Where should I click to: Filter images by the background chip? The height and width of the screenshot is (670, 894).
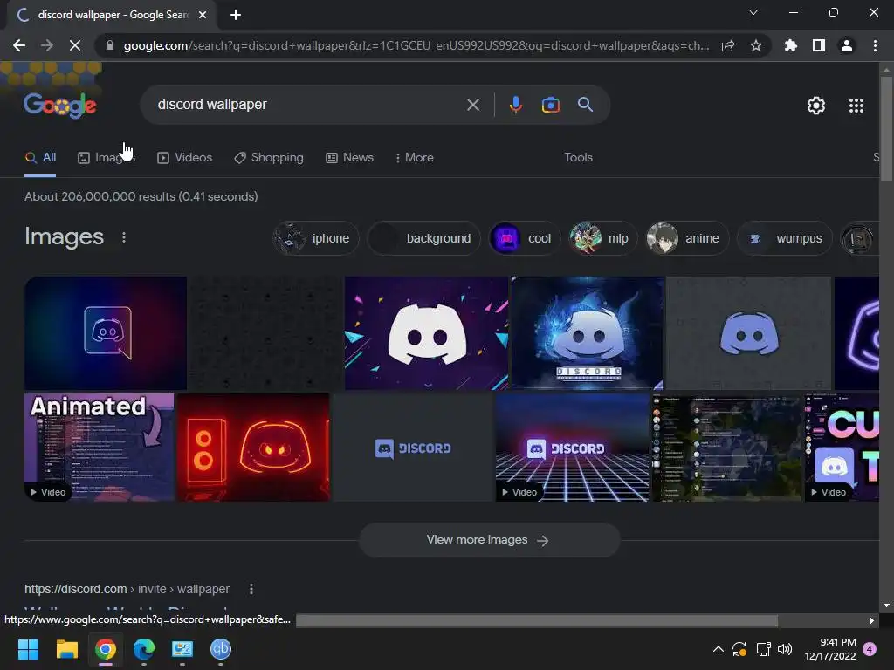tap(424, 238)
